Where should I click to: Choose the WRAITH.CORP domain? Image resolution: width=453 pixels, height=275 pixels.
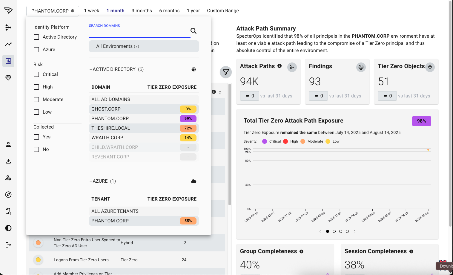144,138
